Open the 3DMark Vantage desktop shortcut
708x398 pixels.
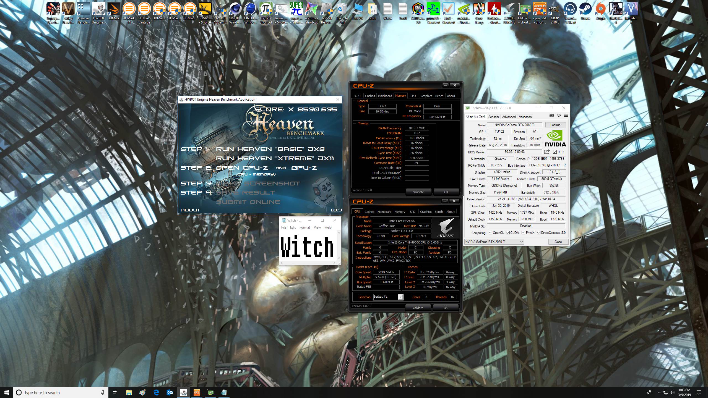tap(144, 13)
